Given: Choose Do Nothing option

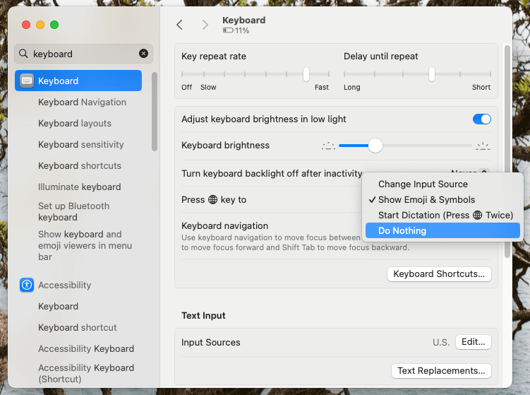Looking at the screenshot, I should (x=442, y=230).
